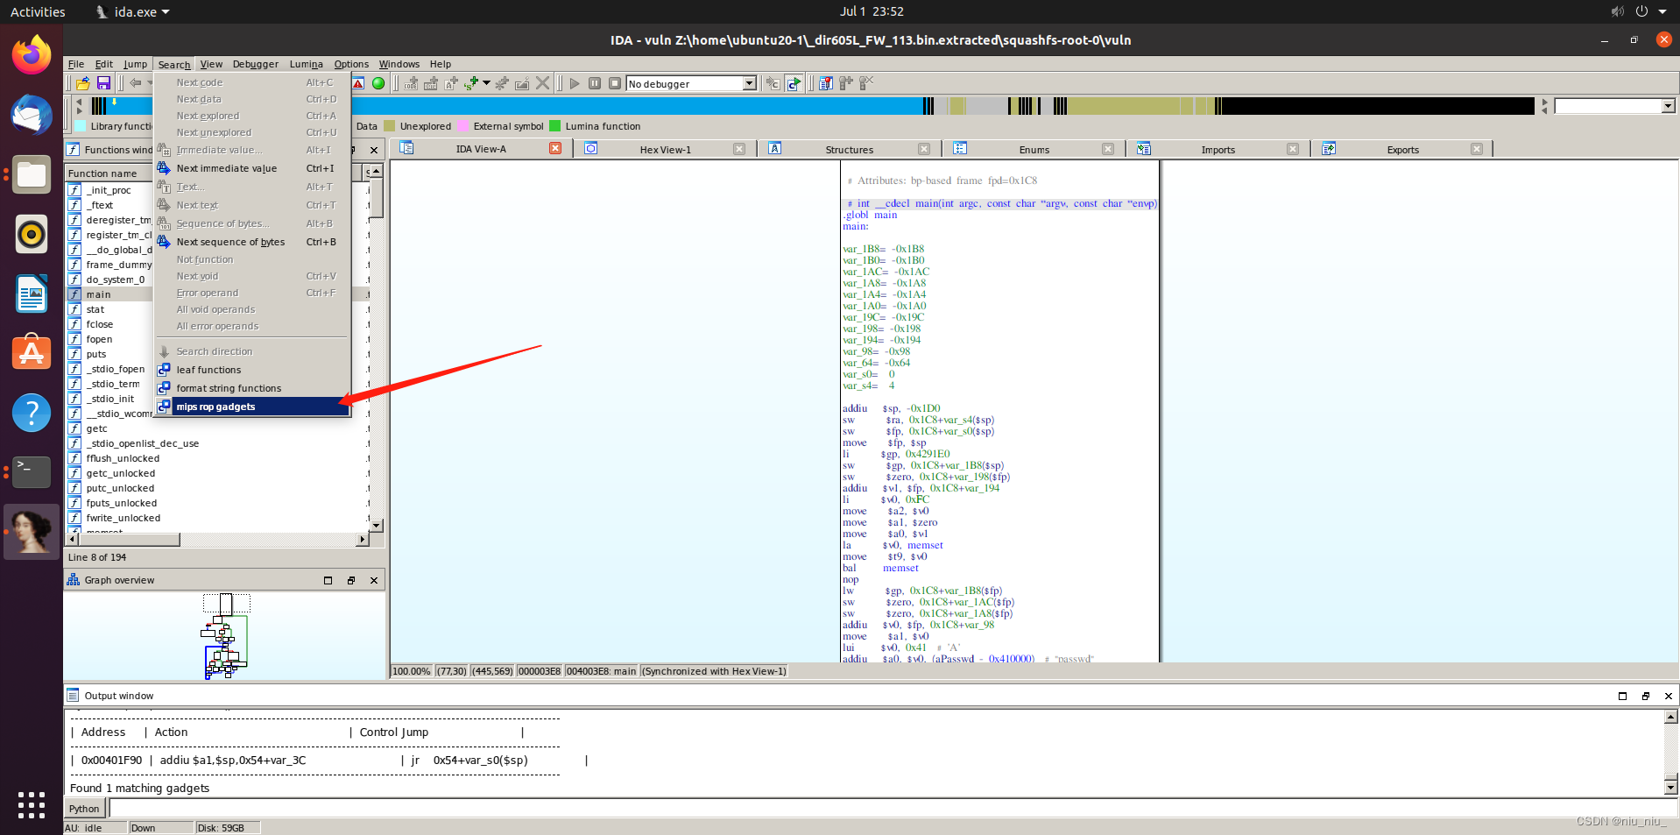Click the make data toolbar icon

[431, 83]
